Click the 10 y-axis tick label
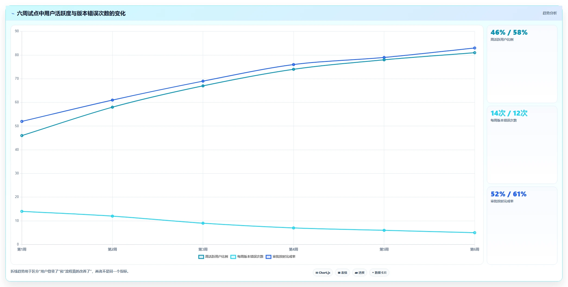Image resolution: width=568 pixels, height=287 pixels. (17, 221)
